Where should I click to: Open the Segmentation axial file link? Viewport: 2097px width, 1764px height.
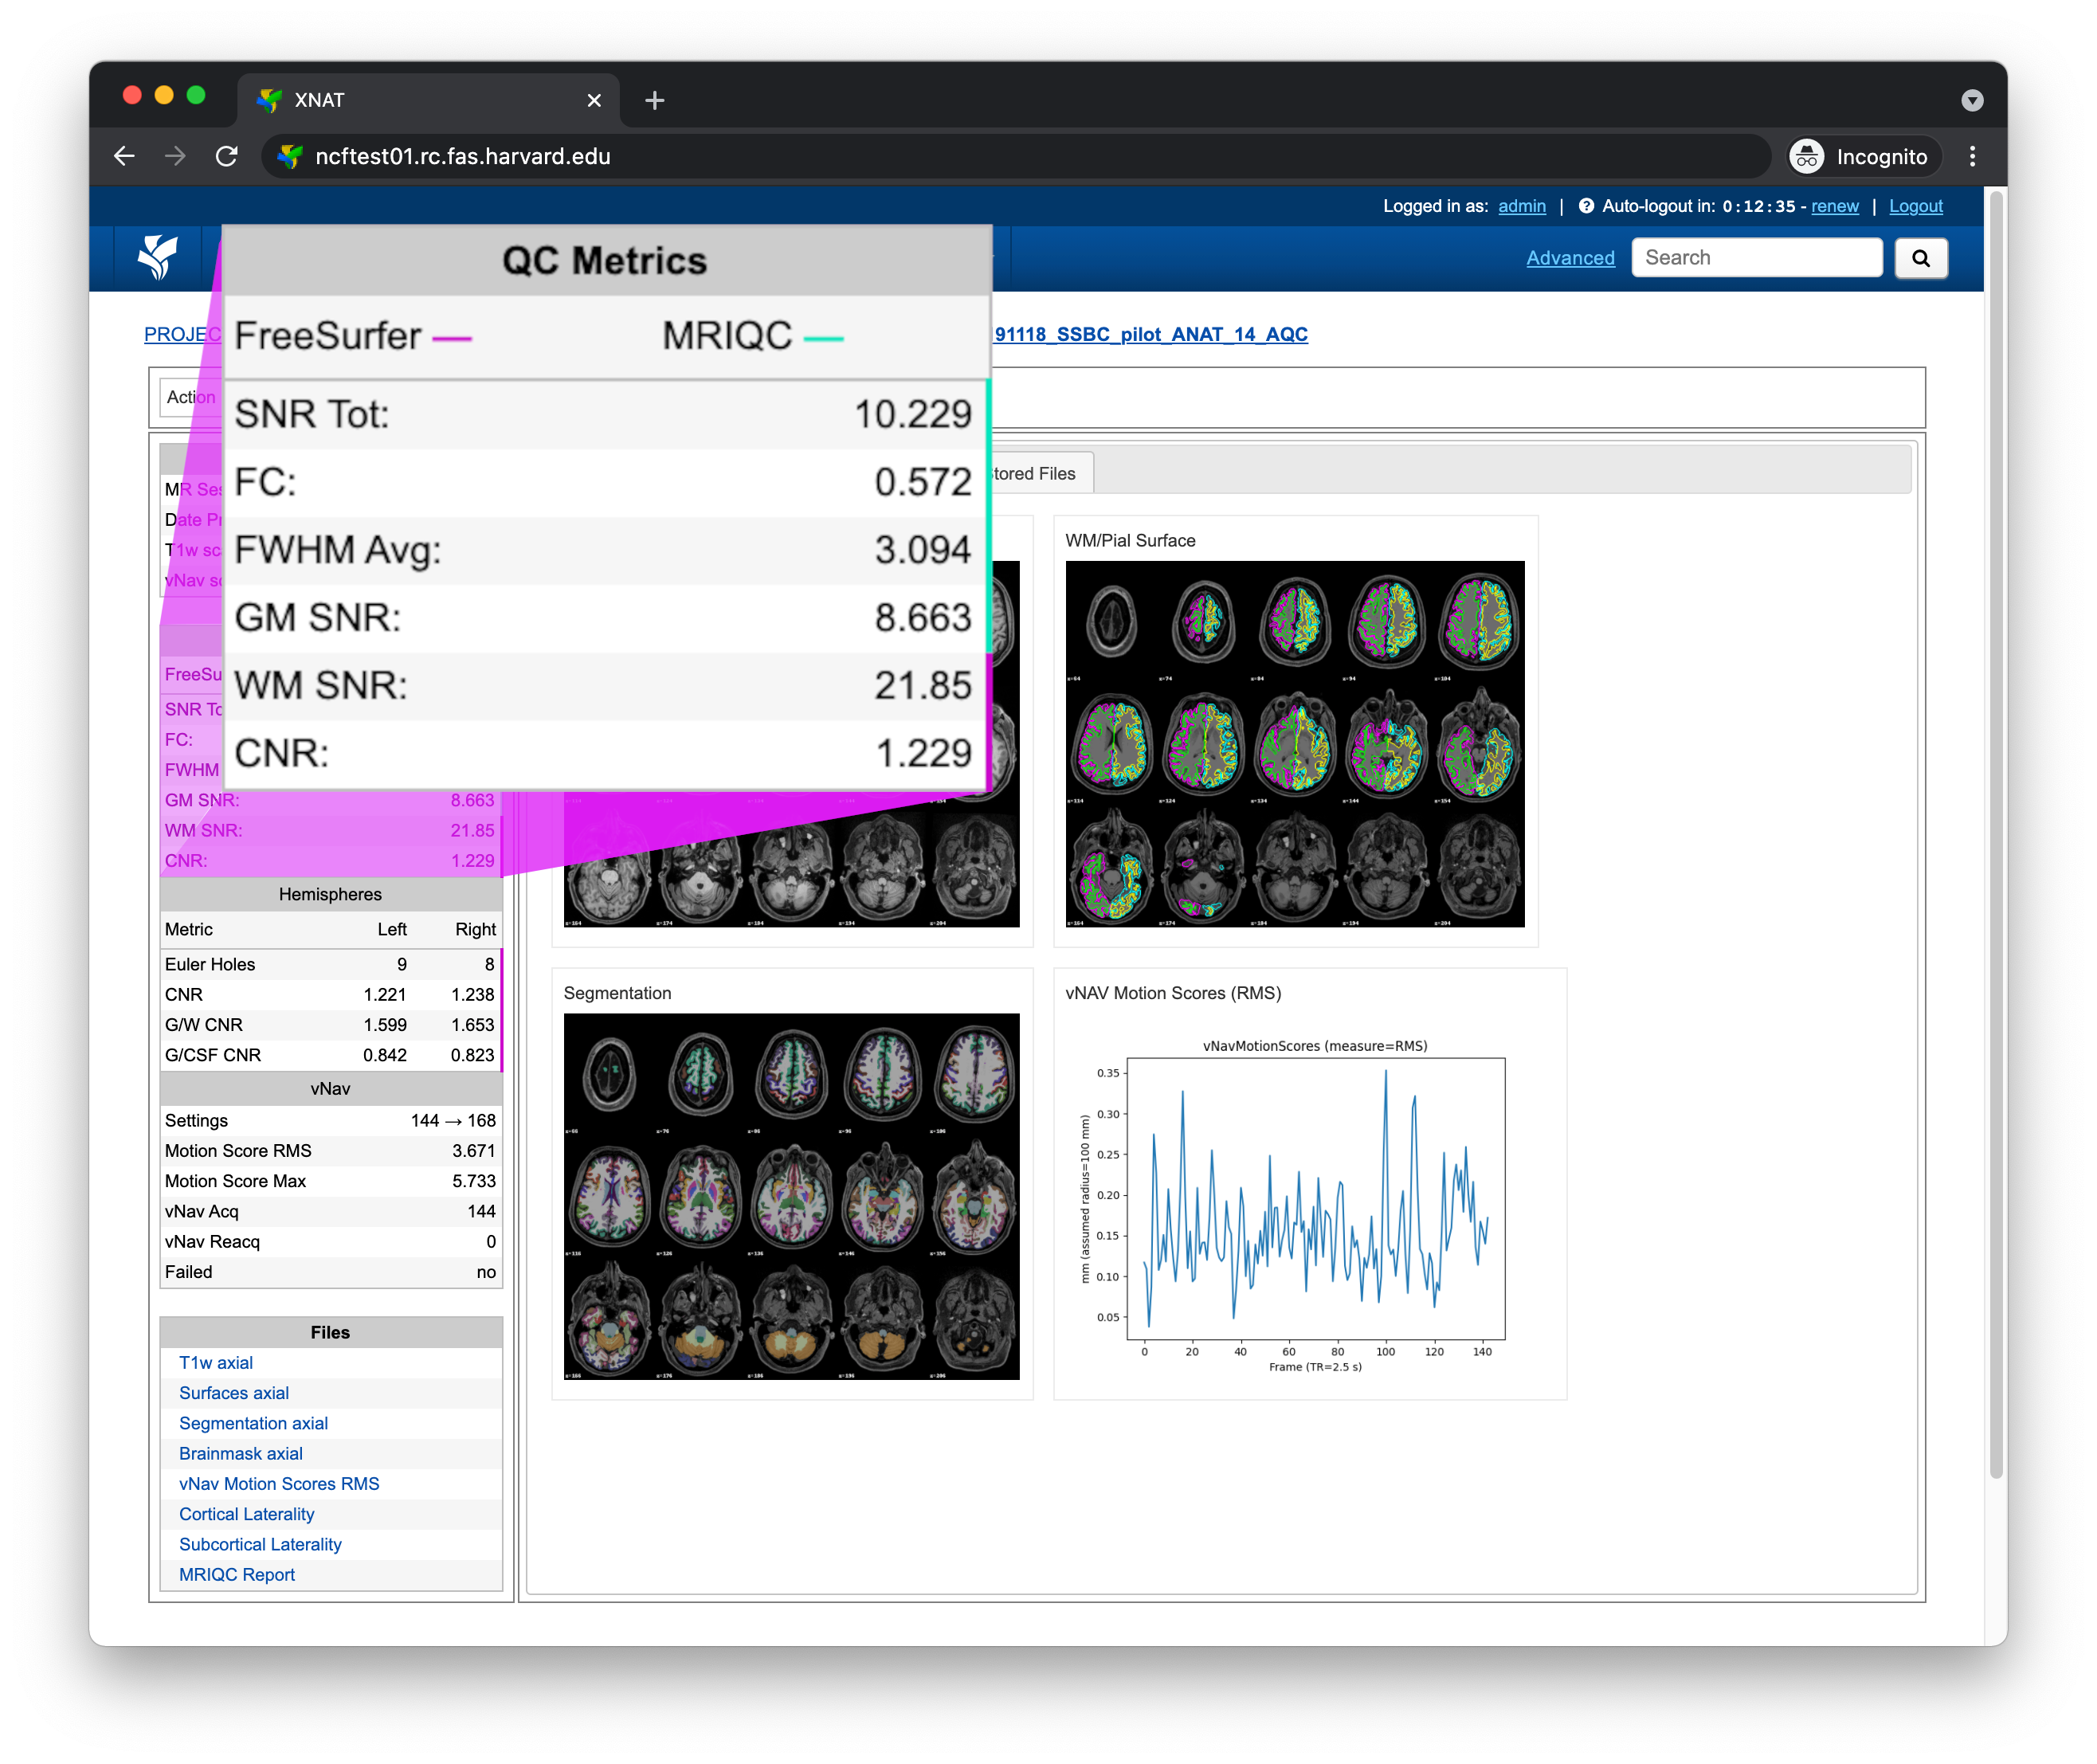pos(253,1422)
